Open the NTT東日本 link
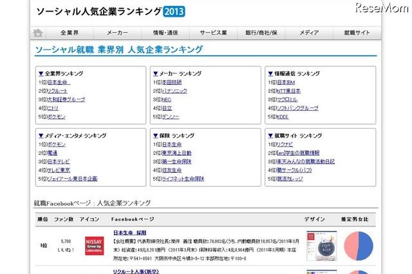This screenshot has width=412, height=274. (x=289, y=91)
